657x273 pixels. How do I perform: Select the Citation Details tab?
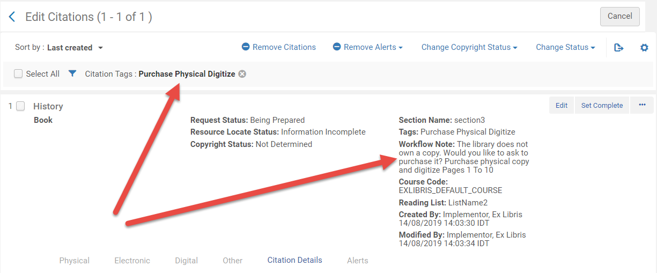[x=295, y=260]
